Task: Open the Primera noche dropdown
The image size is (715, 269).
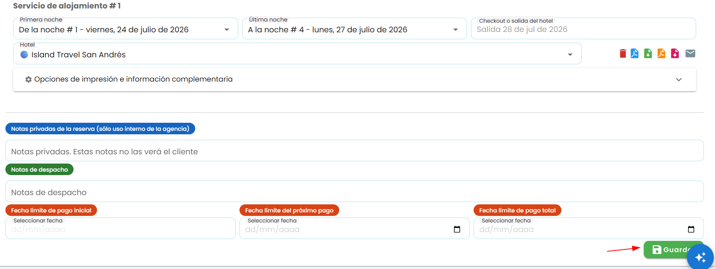Action: pos(126,29)
